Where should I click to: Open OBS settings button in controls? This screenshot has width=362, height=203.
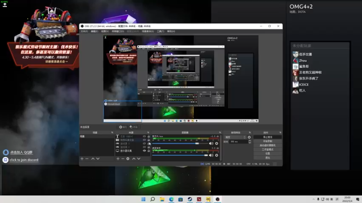click(267, 153)
